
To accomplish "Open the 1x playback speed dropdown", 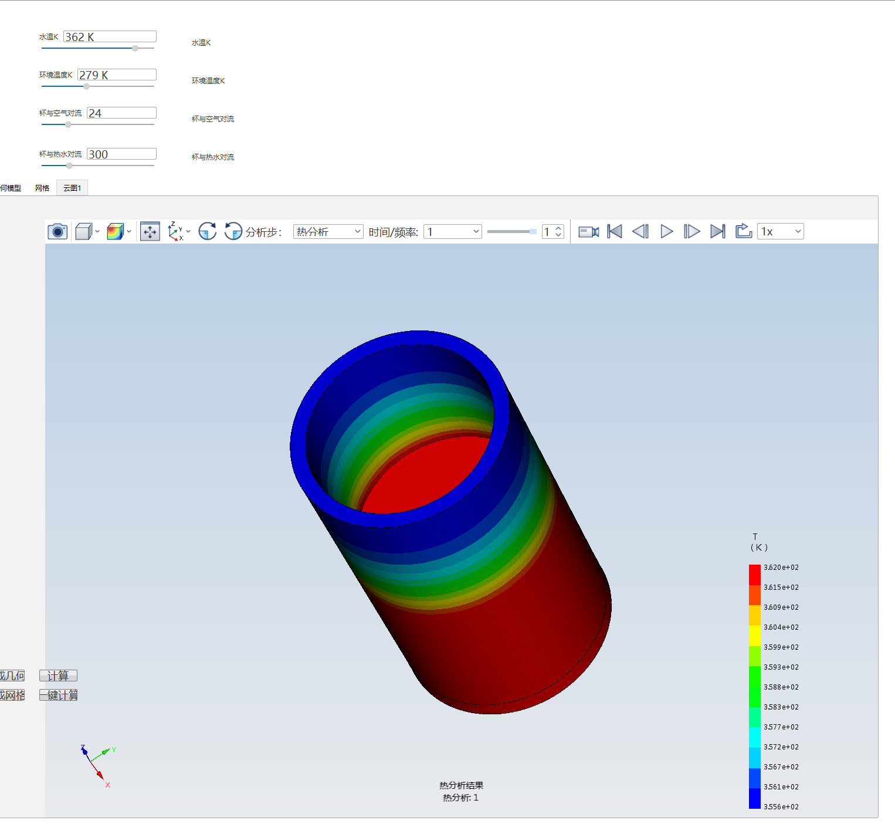I will 781,231.
